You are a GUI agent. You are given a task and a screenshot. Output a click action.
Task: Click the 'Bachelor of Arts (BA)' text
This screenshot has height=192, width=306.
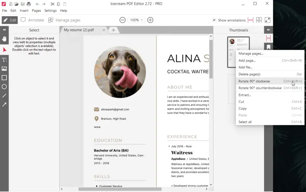[x=111, y=151]
